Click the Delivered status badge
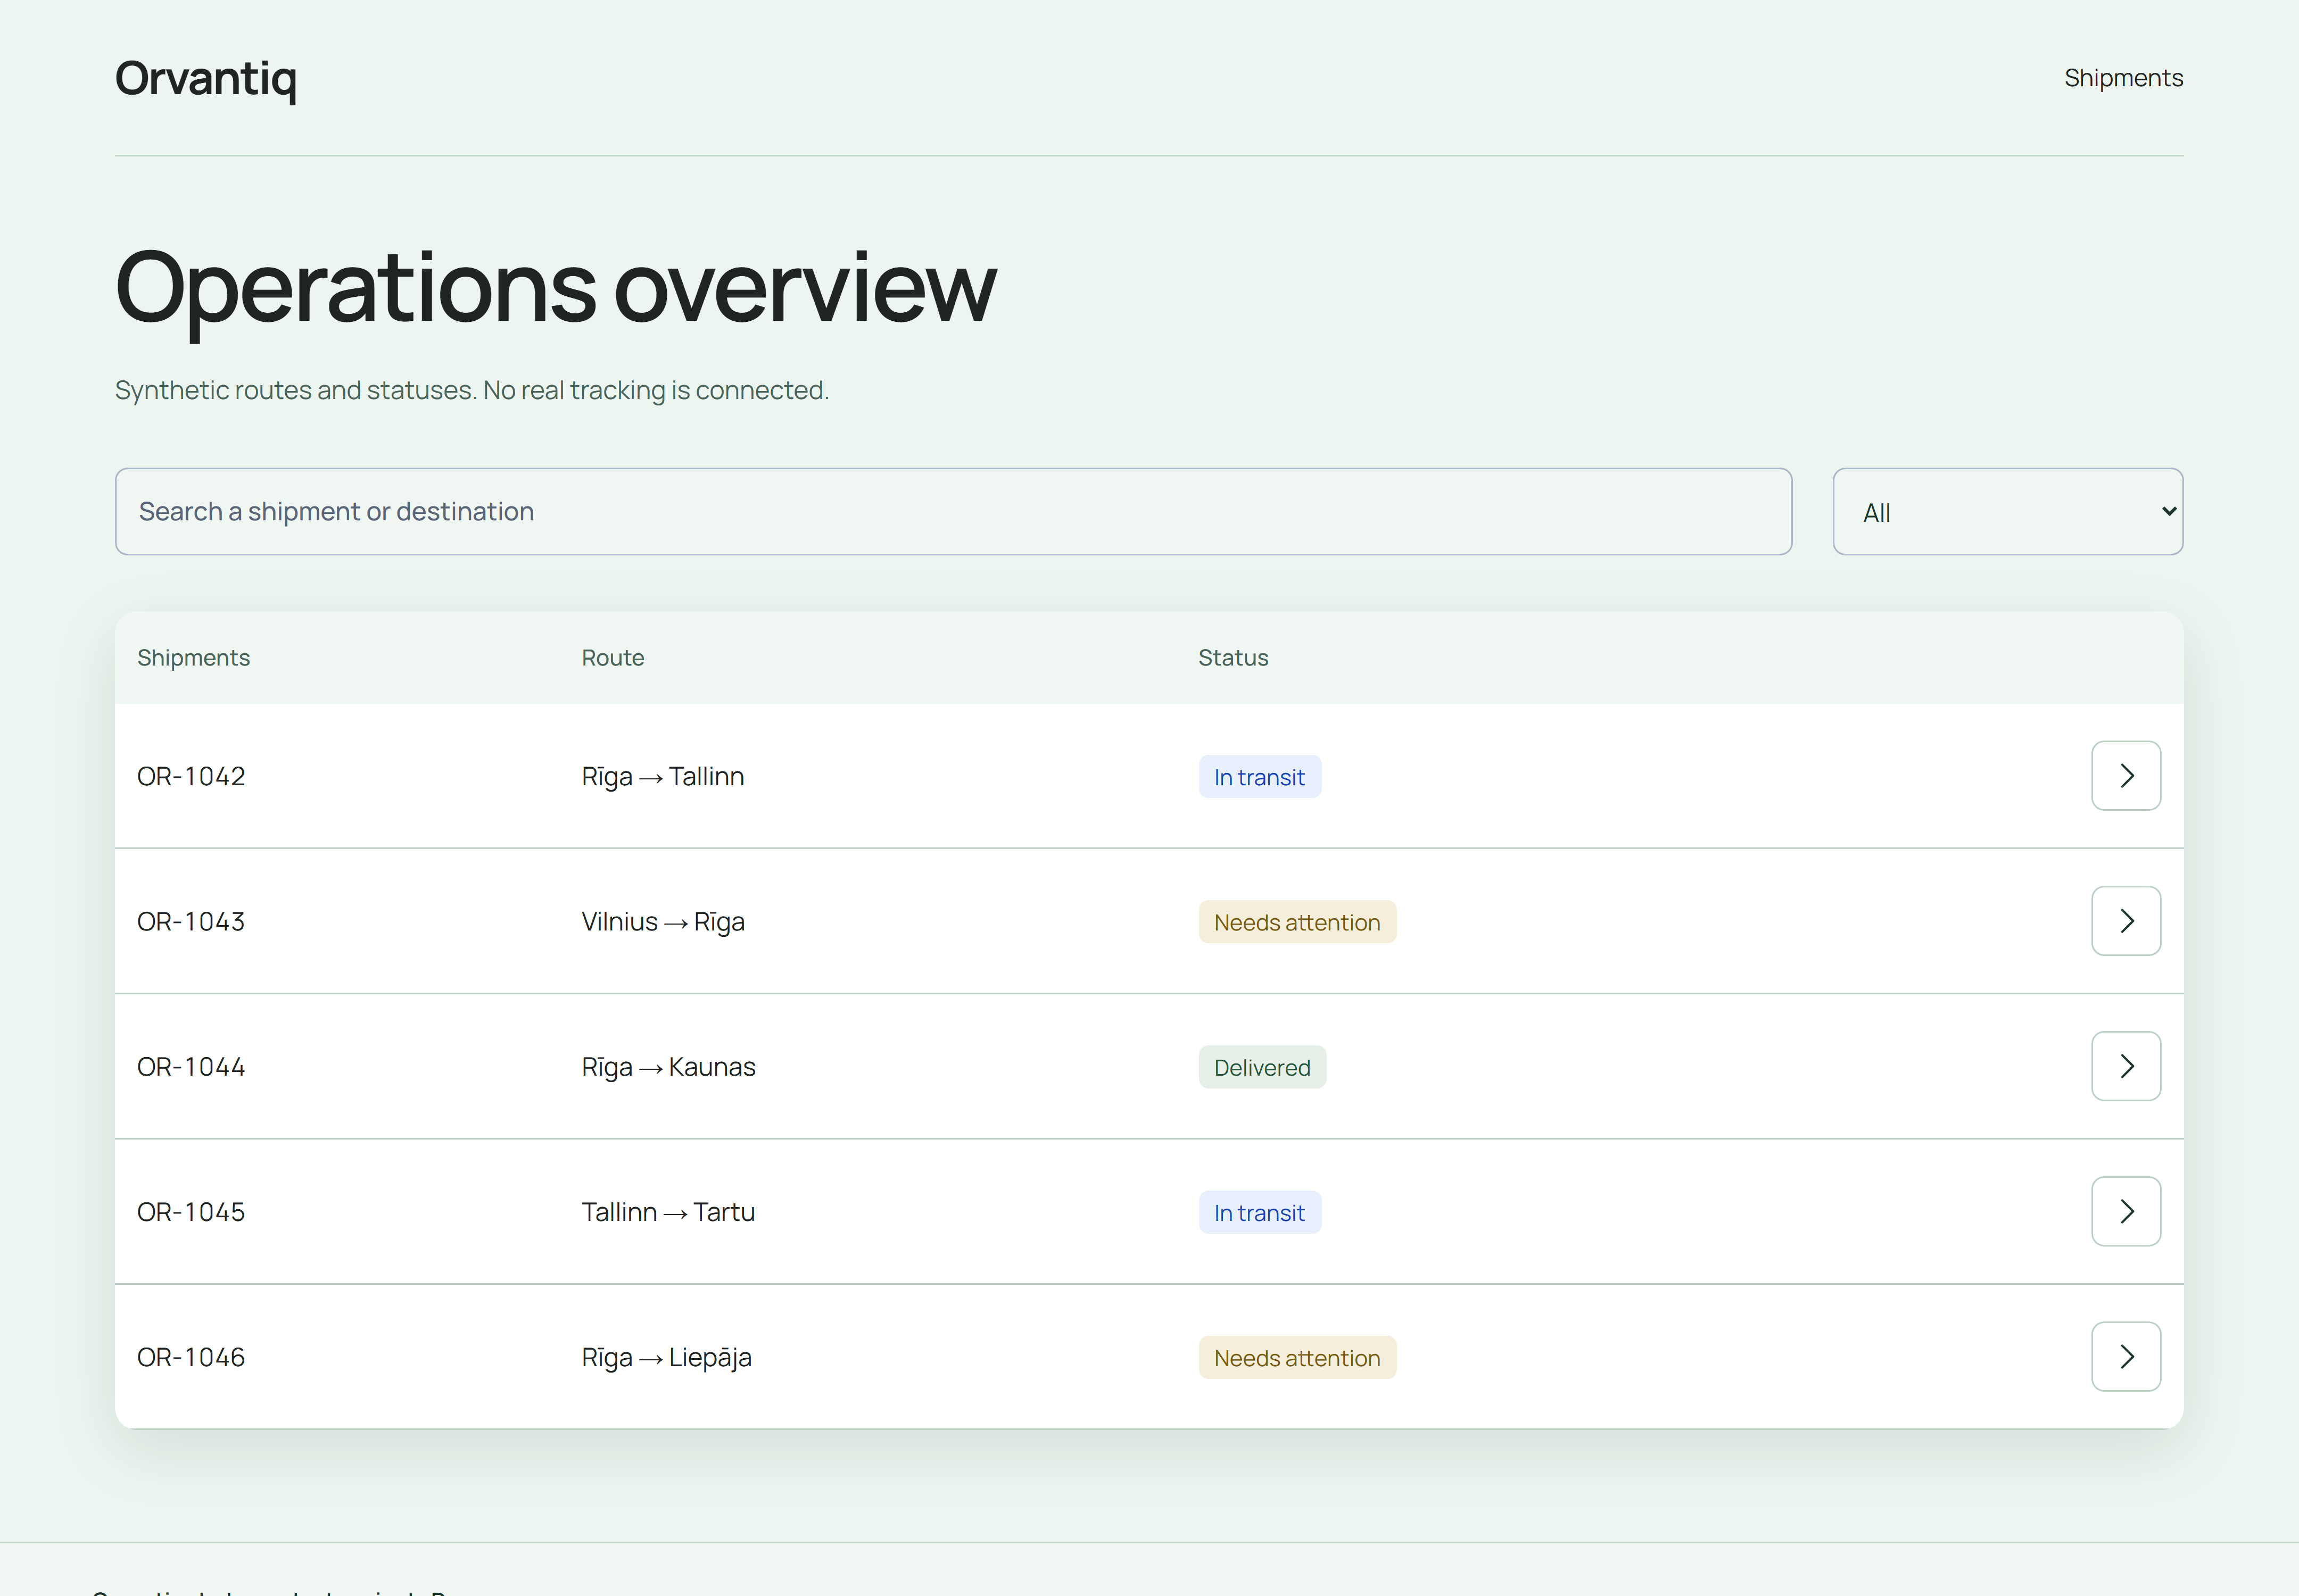The height and width of the screenshot is (1596, 2299). tap(1262, 1067)
